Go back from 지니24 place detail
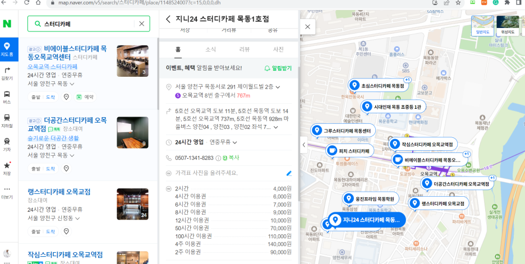The width and height of the screenshot is (525, 264). (x=168, y=18)
